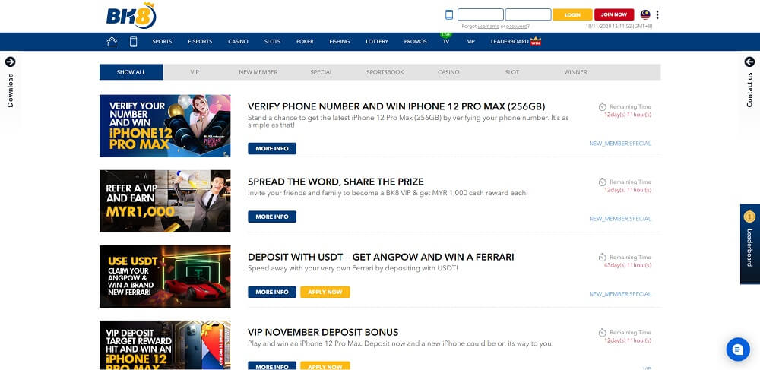This screenshot has height=370, width=760.
Task: Click the VIP November Deposit Bonus title
Action: (323, 332)
